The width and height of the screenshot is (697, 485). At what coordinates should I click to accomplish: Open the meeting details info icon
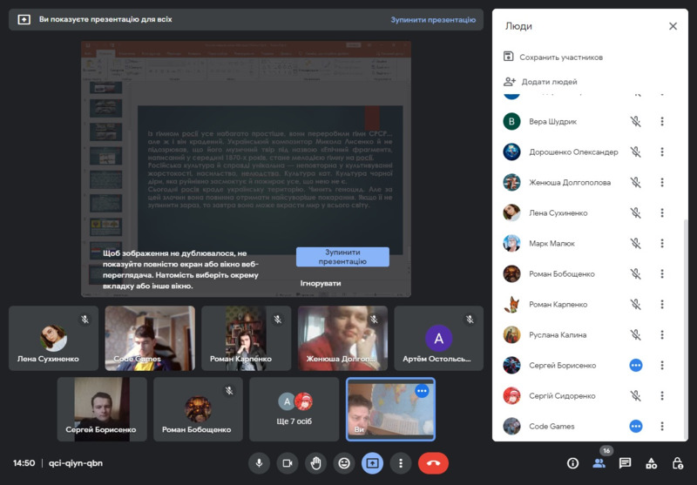572,463
